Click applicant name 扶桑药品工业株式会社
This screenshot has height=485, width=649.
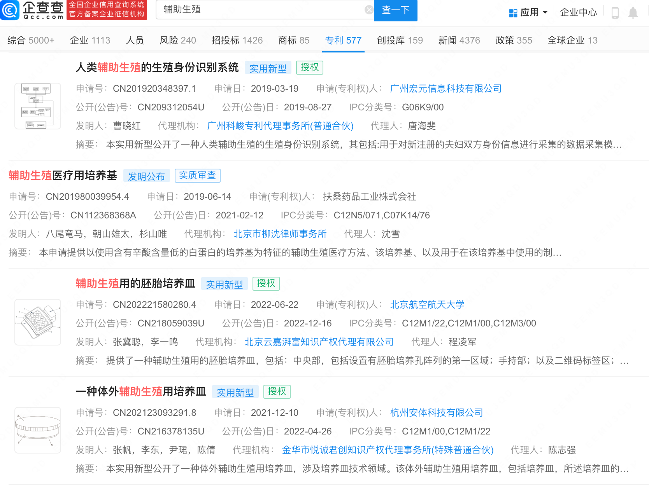click(370, 197)
